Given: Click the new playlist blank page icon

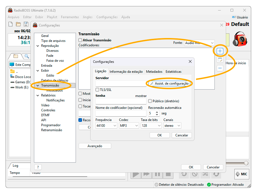Looking at the screenshot, I should (10, 24).
